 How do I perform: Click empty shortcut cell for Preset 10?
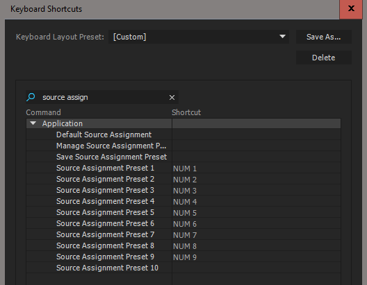click(x=256, y=268)
